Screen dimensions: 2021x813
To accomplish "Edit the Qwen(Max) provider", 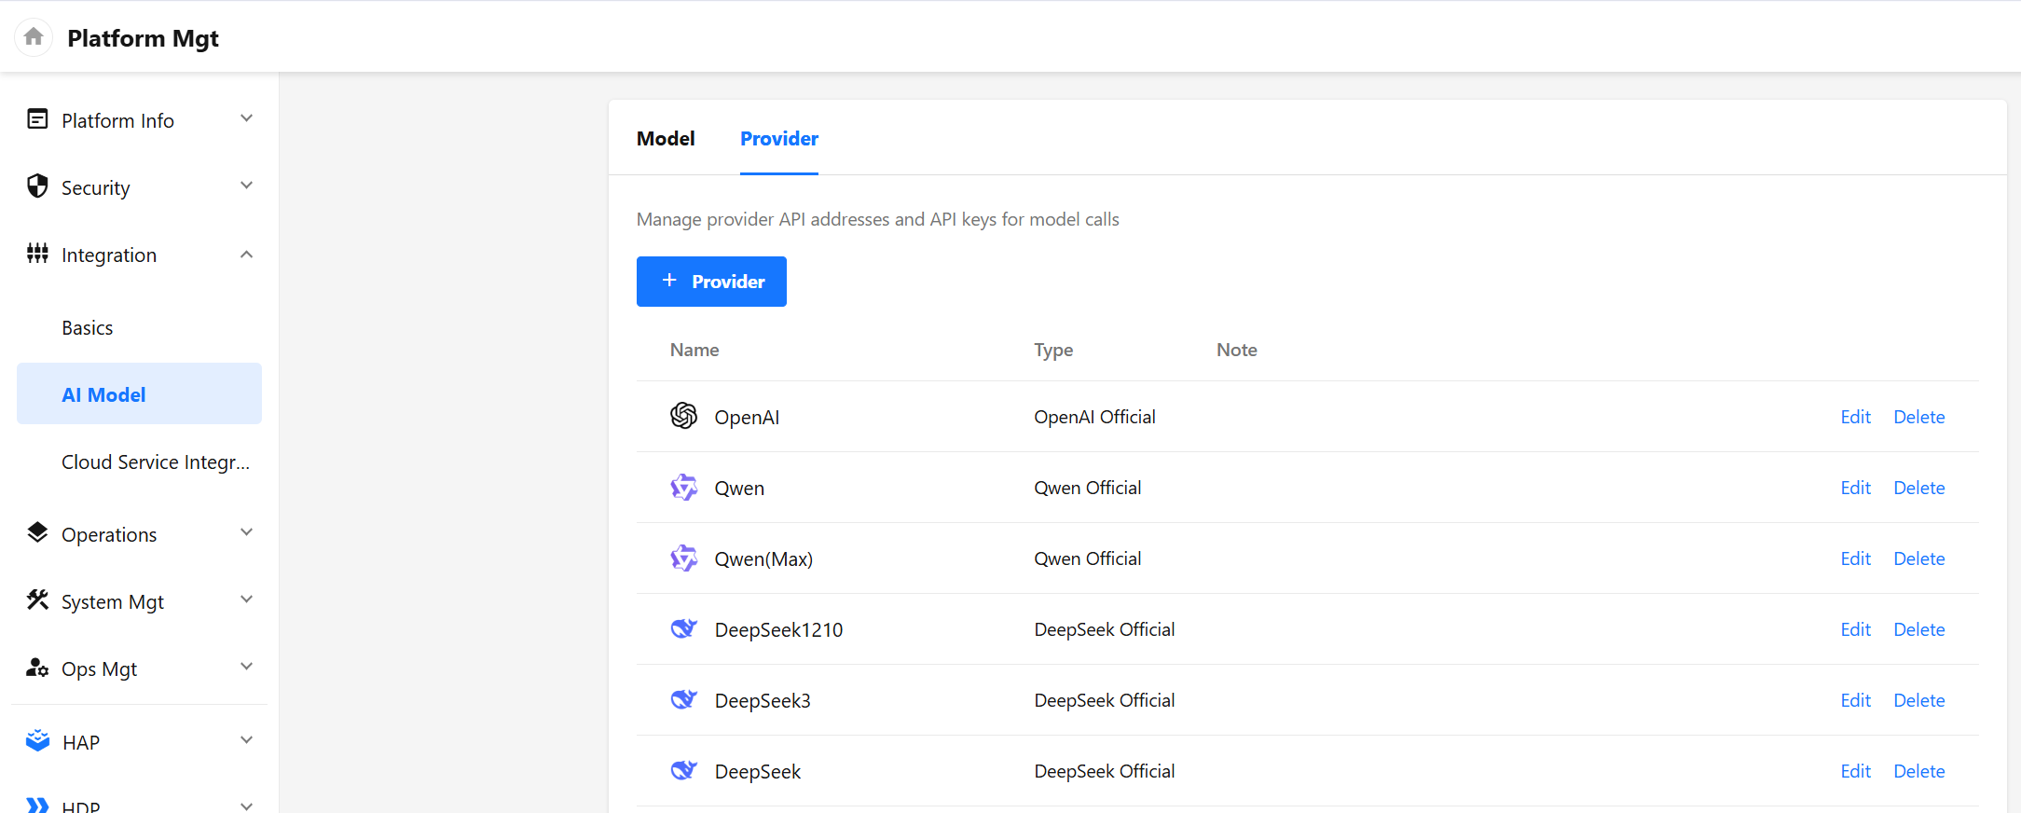I will pos(1855,558).
